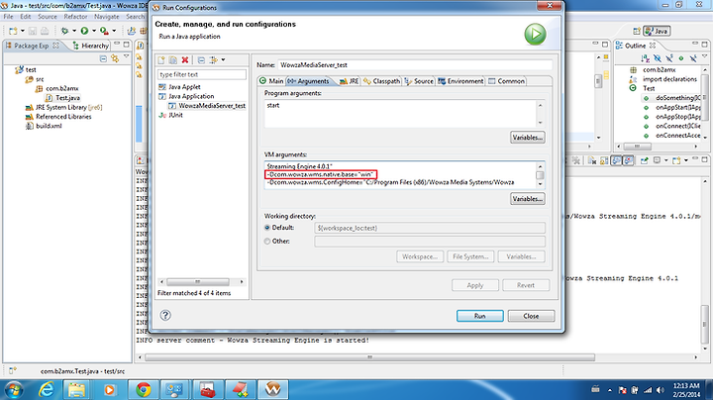Viewport: 713px width, 400px height.
Task: Switch to the Common tab
Action: [506, 81]
